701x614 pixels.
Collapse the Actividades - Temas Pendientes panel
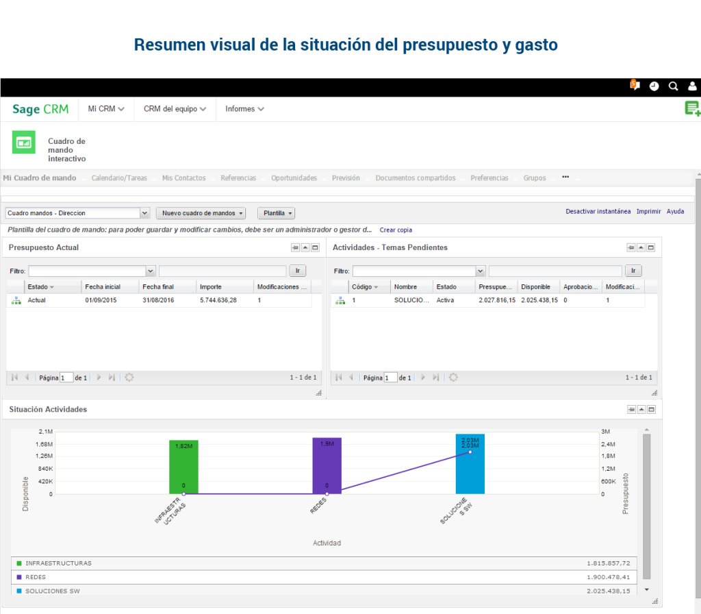(x=641, y=247)
